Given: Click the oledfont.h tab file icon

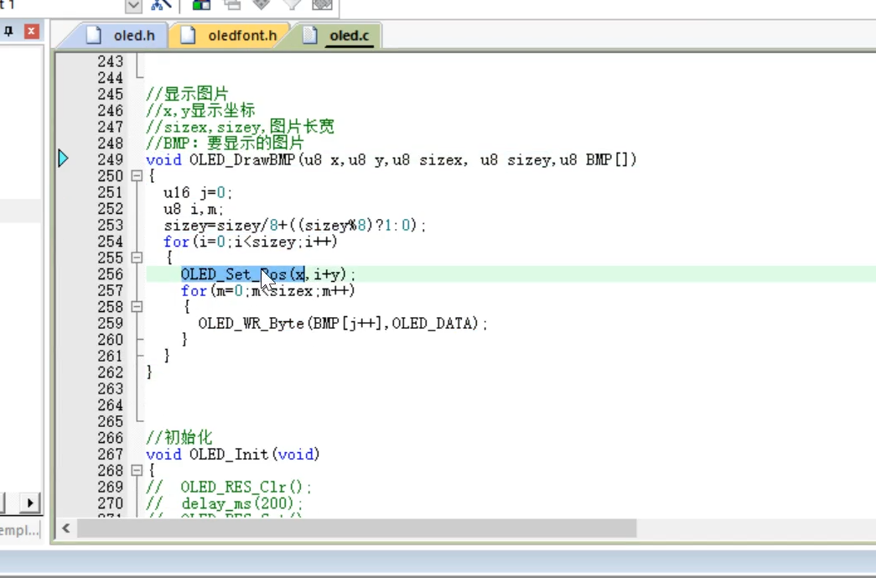Looking at the screenshot, I should [x=189, y=35].
